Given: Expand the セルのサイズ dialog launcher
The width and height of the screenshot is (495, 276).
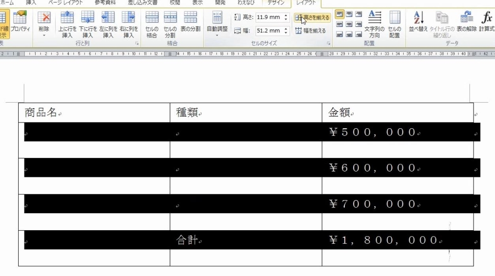Looking at the screenshot, I should click(328, 43).
